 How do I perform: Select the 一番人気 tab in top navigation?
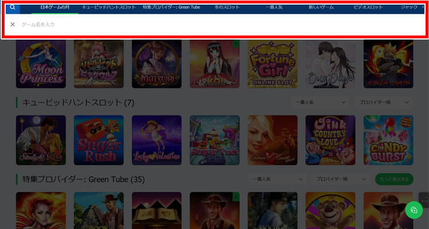pos(274,7)
